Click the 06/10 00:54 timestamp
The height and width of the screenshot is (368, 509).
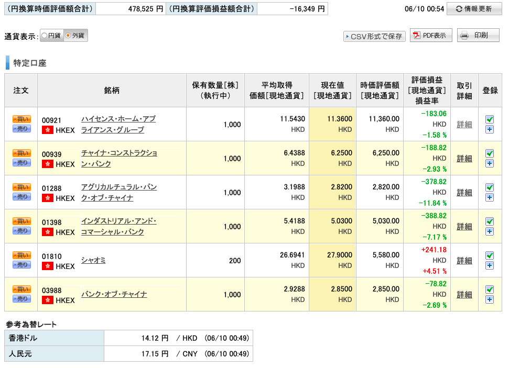click(x=424, y=9)
